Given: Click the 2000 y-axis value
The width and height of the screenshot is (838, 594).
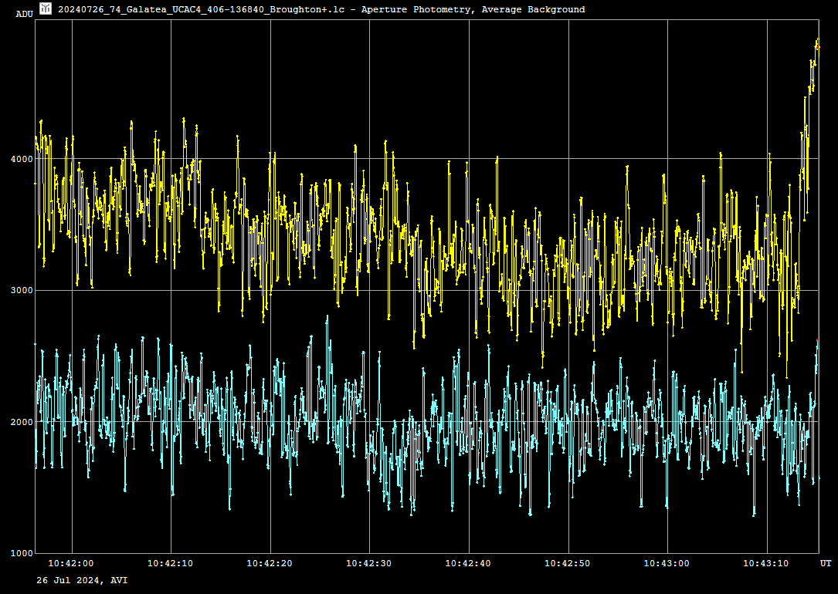Looking at the screenshot, I should (22, 422).
